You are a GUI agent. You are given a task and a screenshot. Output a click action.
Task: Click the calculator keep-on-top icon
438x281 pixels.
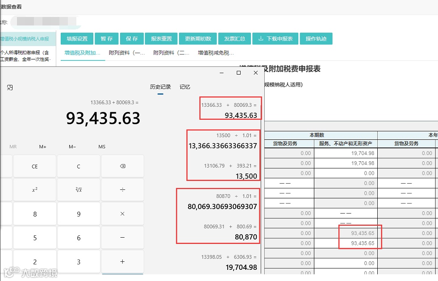pyautogui.click(x=10, y=88)
